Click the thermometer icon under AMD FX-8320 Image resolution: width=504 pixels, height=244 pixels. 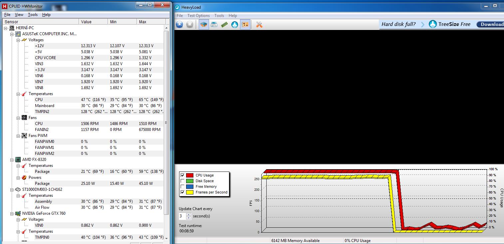(x=24, y=166)
